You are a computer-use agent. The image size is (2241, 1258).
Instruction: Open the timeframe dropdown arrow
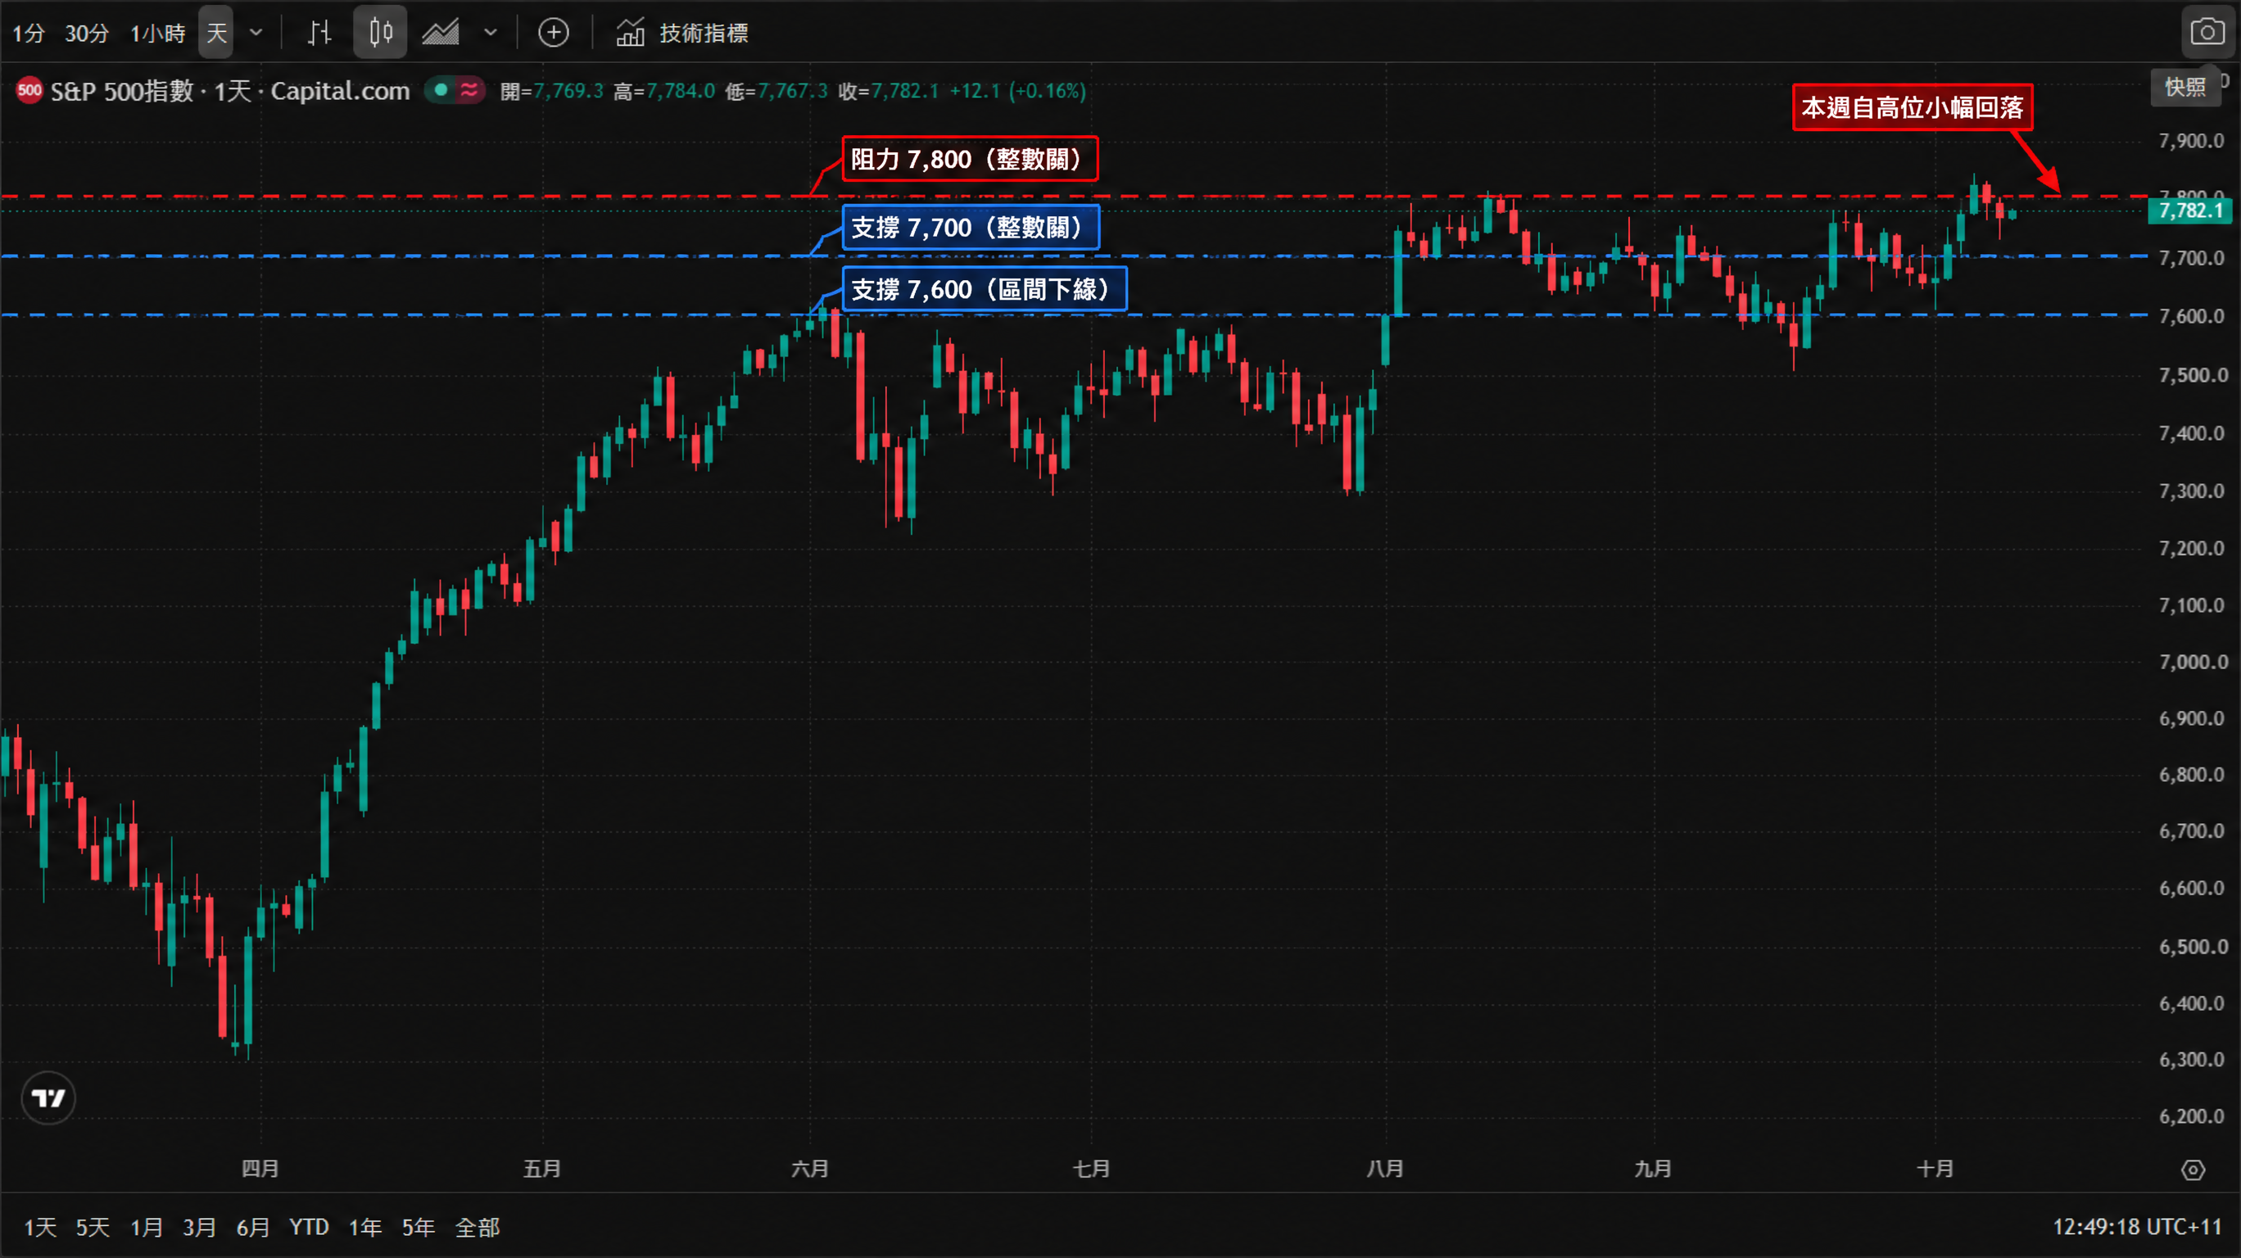[x=256, y=33]
